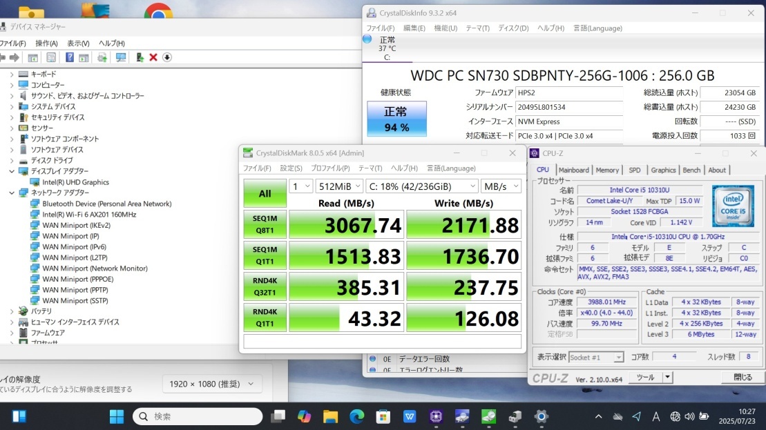Open the 1920 × 1080 resolution dropdown
The height and width of the screenshot is (430, 766).
(x=212, y=384)
